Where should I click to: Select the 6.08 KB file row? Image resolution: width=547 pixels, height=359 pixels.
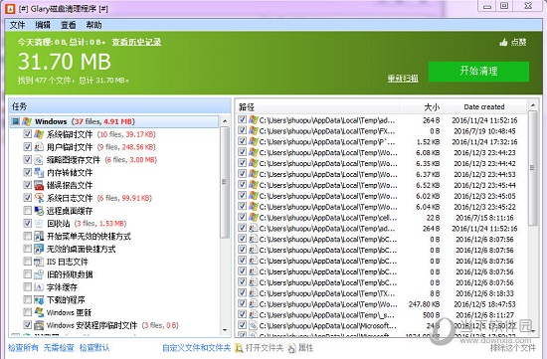point(382,152)
